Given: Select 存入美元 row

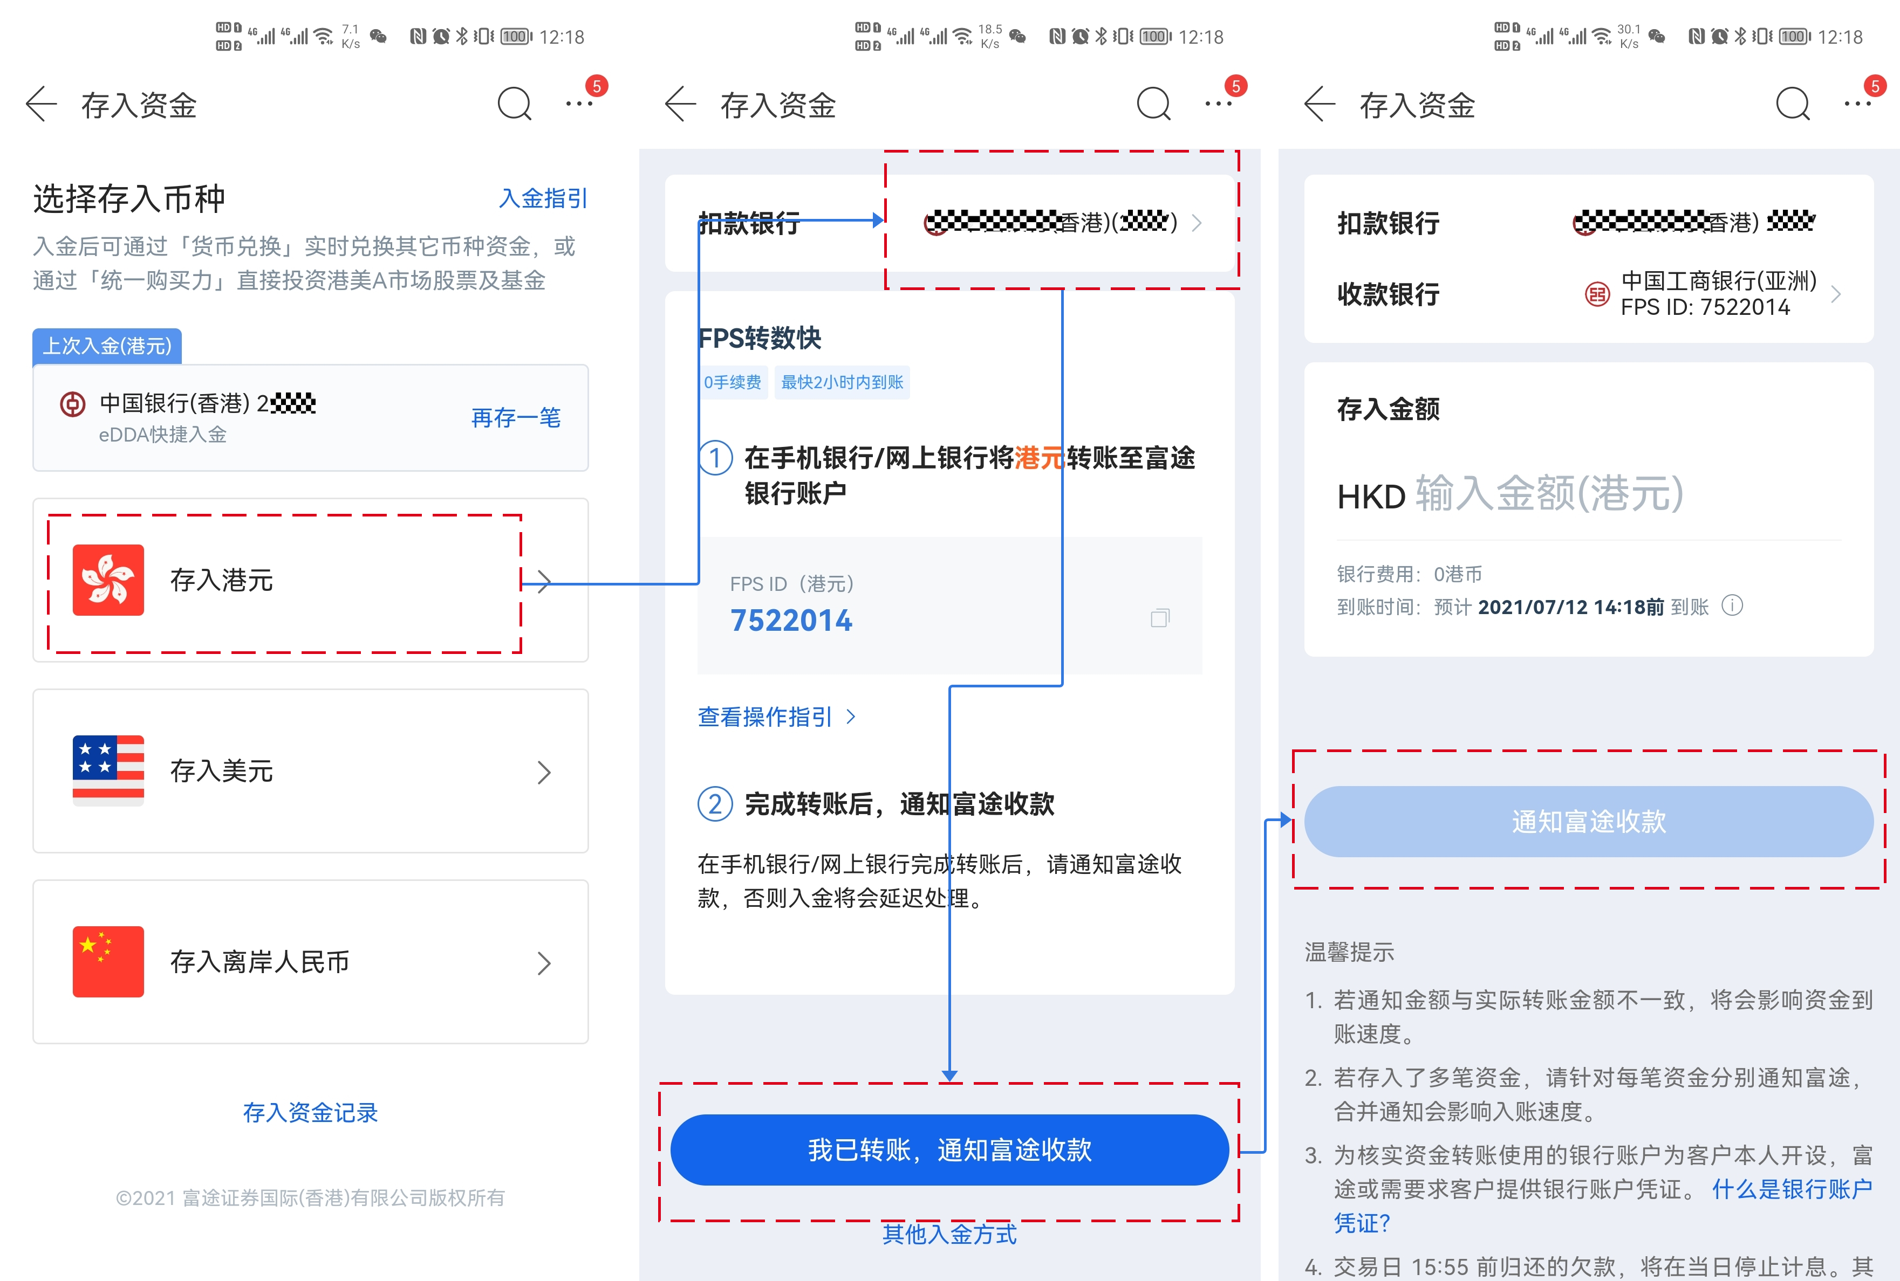Looking at the screenshot, I should click(x=311, y=770).
